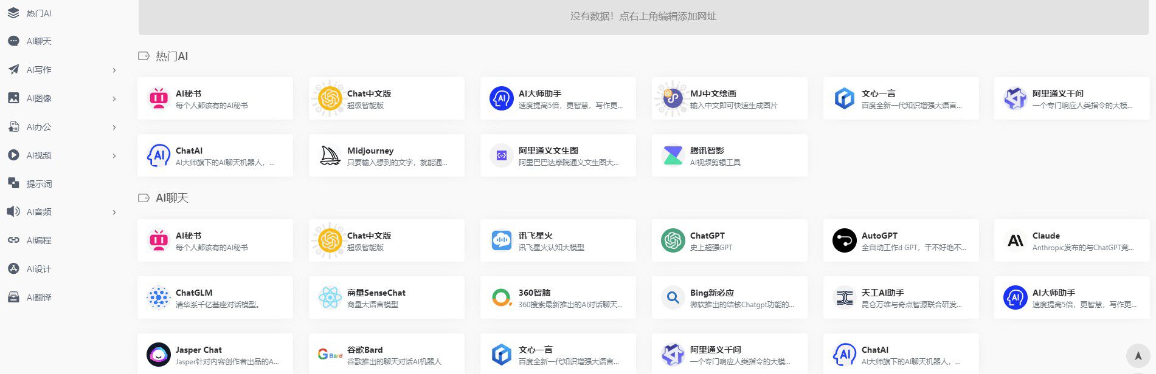Open Chat中文版 card under AI聊天 section
This screenshot has width=1156, height=374.
(387, 240)
